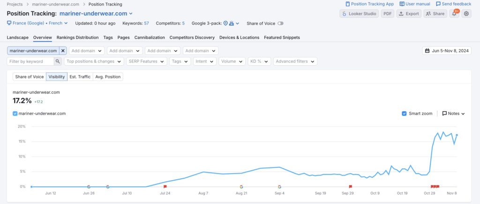Click into Filter by keyword field

pyautogui.click(x=30, y=61)
